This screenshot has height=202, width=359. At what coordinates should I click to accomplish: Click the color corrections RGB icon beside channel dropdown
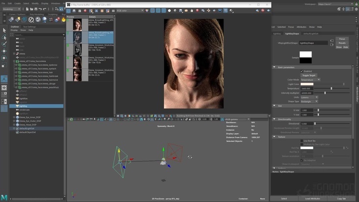147,11
